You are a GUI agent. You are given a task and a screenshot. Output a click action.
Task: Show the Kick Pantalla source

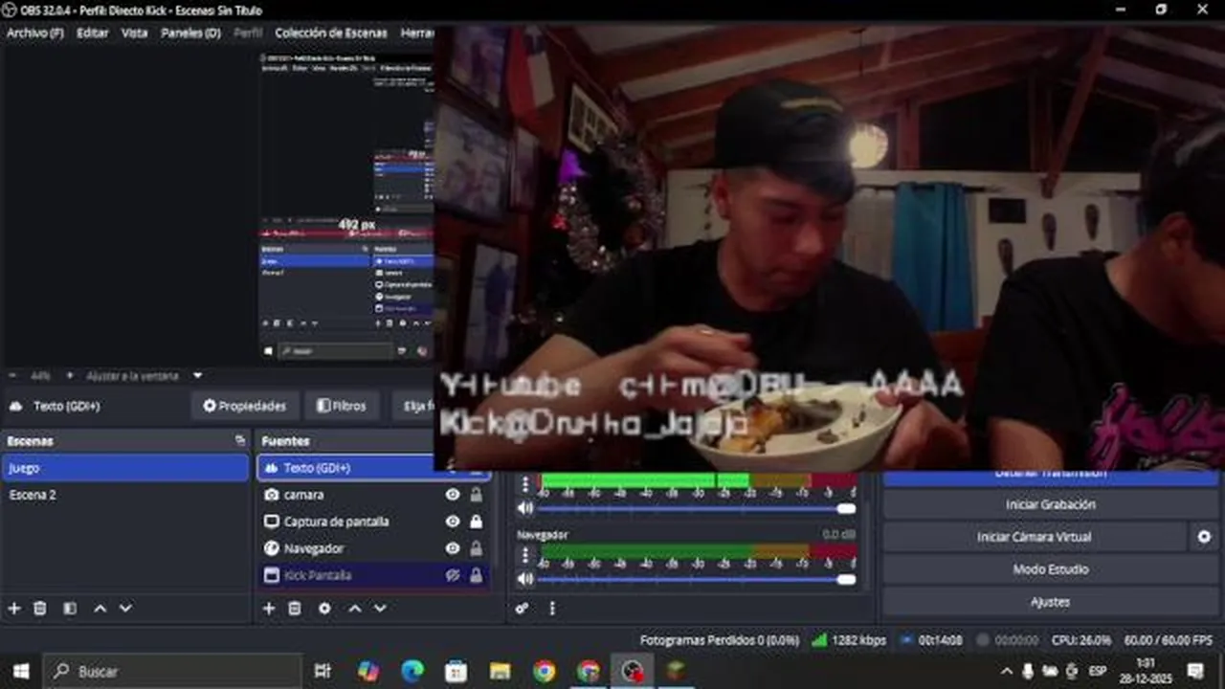click(453, 575)
